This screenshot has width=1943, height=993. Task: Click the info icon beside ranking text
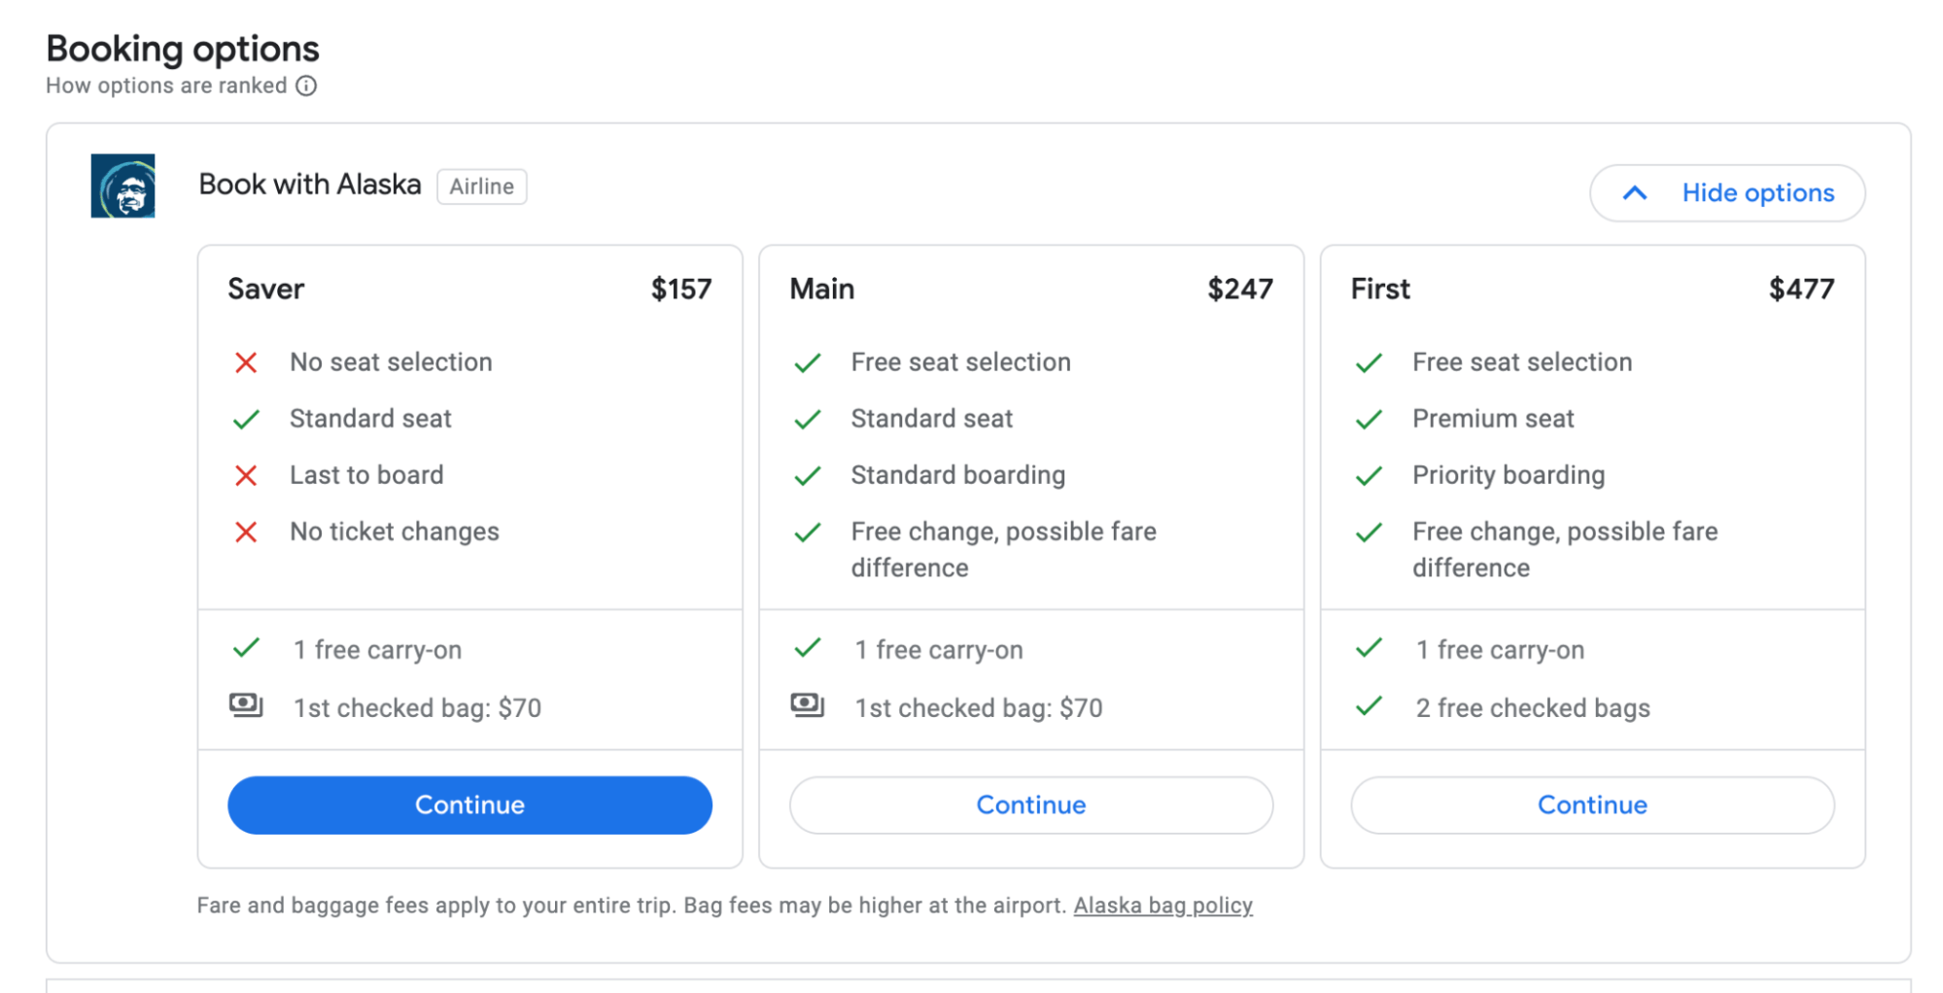306,86
